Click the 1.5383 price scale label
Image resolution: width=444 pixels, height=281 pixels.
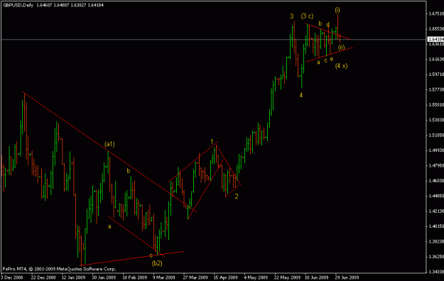point(436,120)
